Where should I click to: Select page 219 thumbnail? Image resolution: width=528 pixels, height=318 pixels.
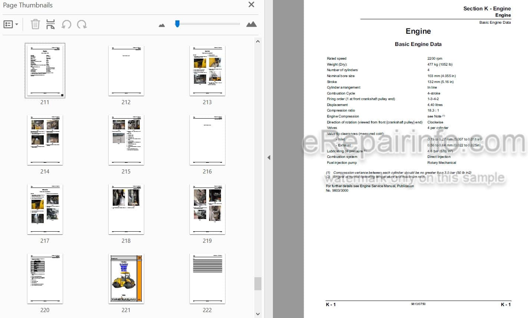[207, 209]
